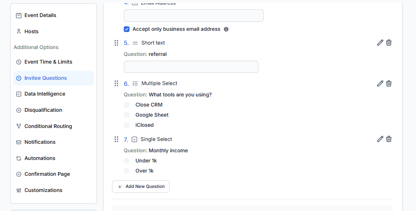
Task: Choose the Over 1k radio option
Action: [x=127, y=171]
